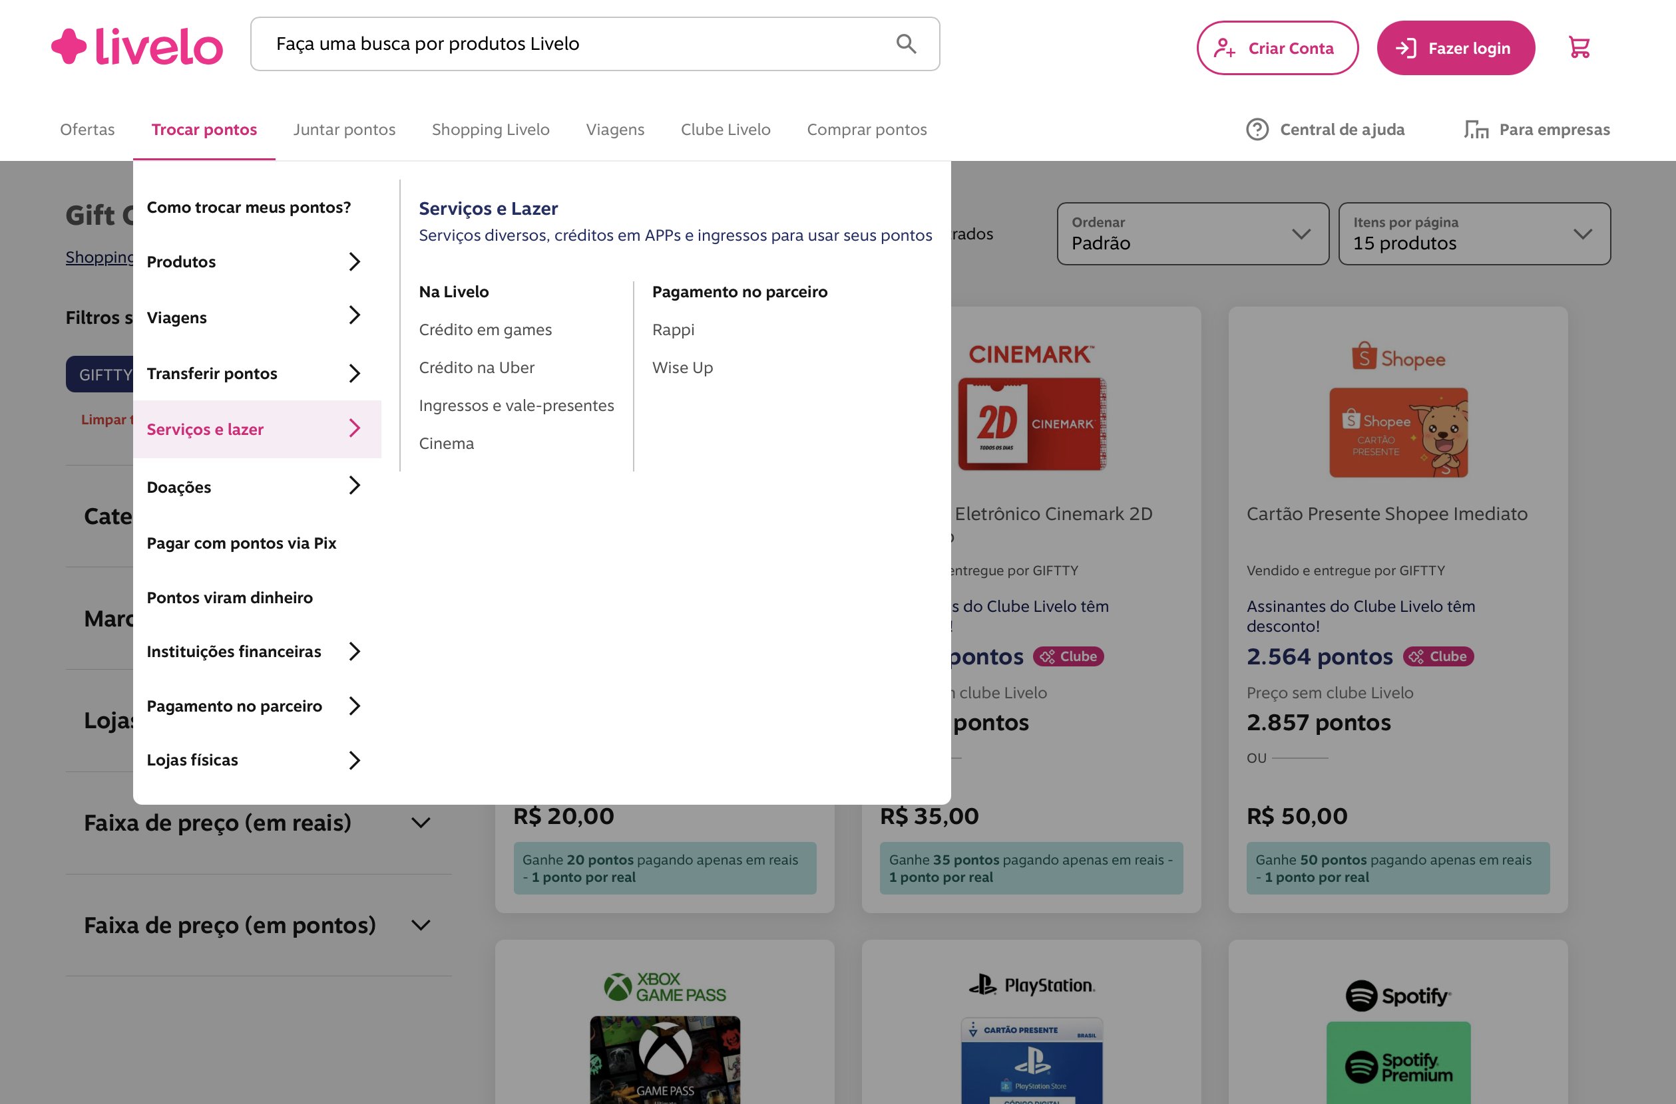Open Cartão Presente Shopee Imediato title
Screen dimensions: 1676x1104
point(1387,514)
